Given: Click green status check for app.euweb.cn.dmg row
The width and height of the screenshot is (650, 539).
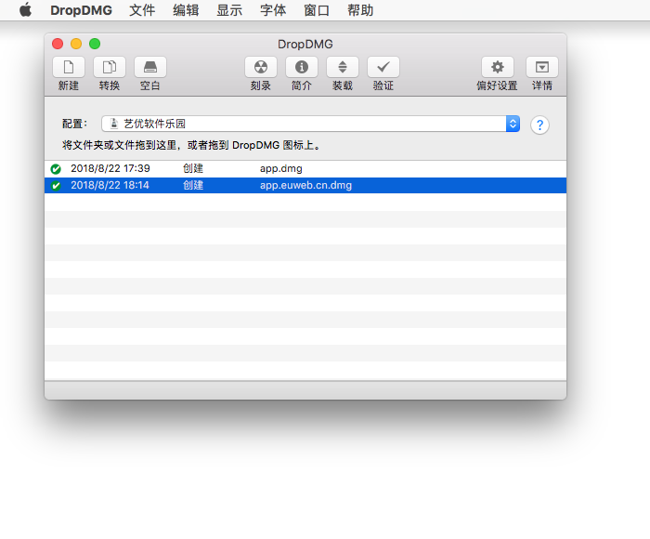Looking at the screenshot, I should click(56, 186).
